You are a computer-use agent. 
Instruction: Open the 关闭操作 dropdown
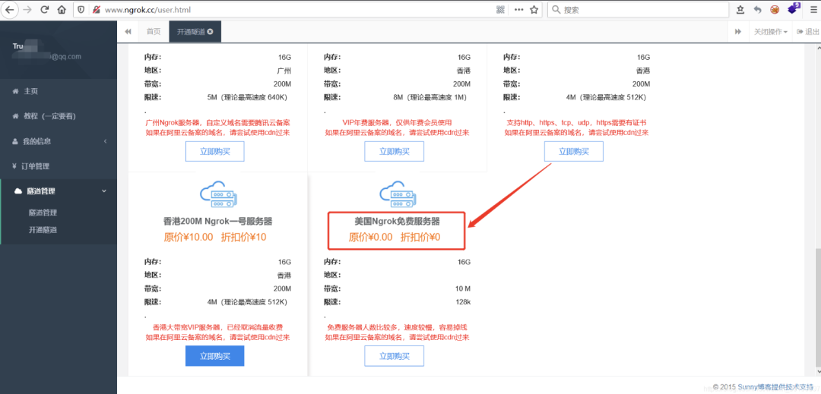pos(771,31)
